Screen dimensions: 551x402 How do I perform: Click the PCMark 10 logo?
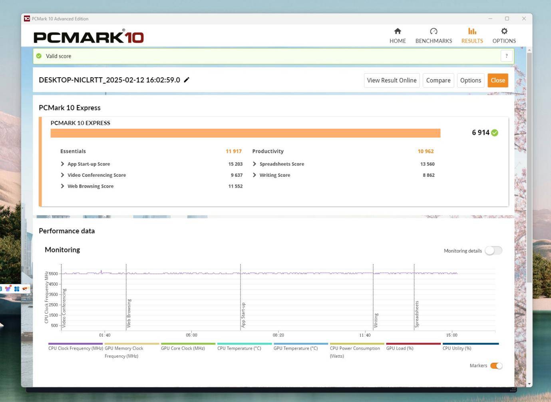pyautogui.click(x=89, y=36)
